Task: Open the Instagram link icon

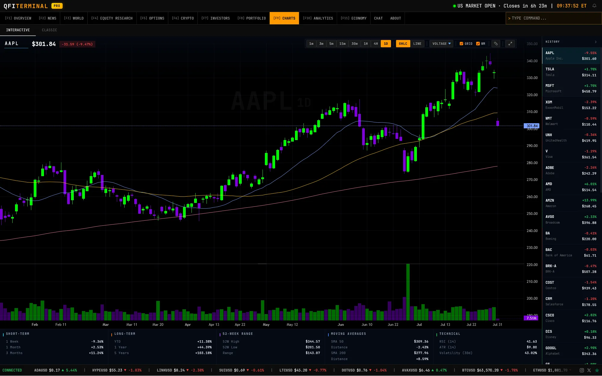Action: point(582,370)
